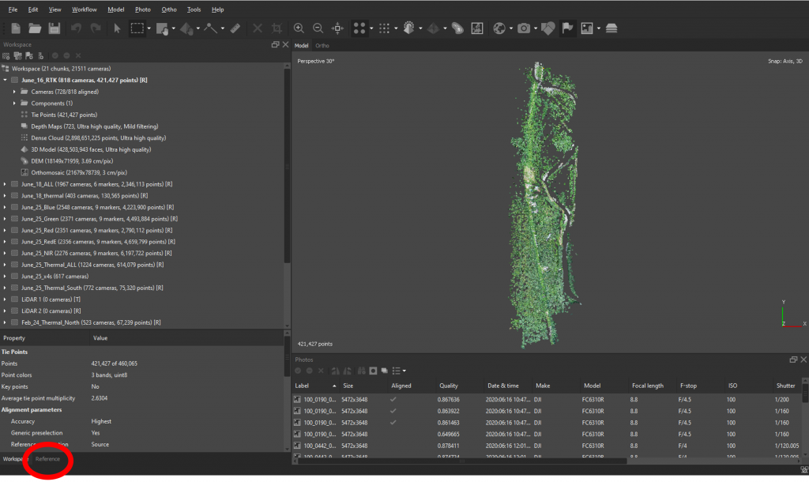Collapse the June_16_RTK chunk
Viewport: 809px width, 482px height.
(x=7, y=80)
